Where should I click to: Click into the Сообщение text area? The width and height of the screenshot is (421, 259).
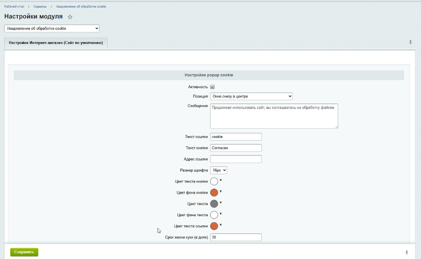click(x=274, y=116)
